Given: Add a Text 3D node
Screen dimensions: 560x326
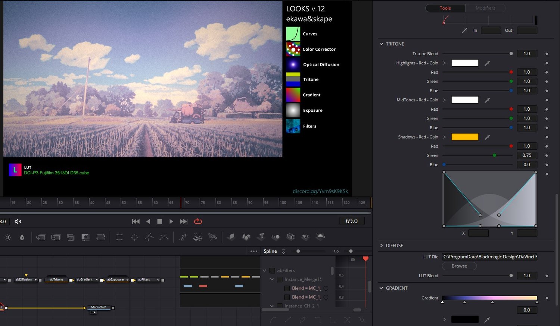Looking at the screenshot, I should [261, 237].
